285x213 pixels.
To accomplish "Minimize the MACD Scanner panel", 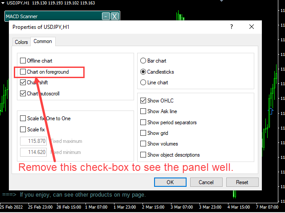I will click(x=106, y=16).
